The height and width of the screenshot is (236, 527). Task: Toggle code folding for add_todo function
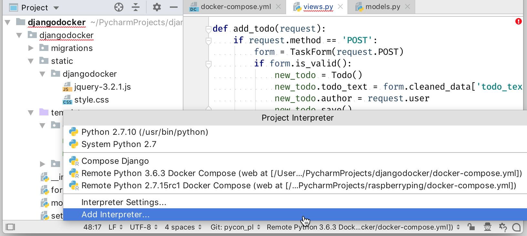tap(208, 29)
